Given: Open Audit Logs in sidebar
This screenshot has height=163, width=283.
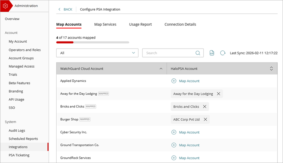Looking at the screenshot, I should (17, 130).
